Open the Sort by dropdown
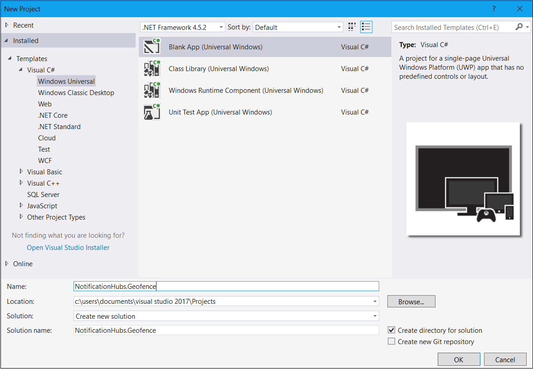The height and width of the screenshot is (369, 533). point(338,27)
